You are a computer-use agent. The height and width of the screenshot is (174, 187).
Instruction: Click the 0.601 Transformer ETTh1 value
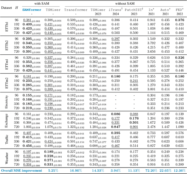(76, 33)
